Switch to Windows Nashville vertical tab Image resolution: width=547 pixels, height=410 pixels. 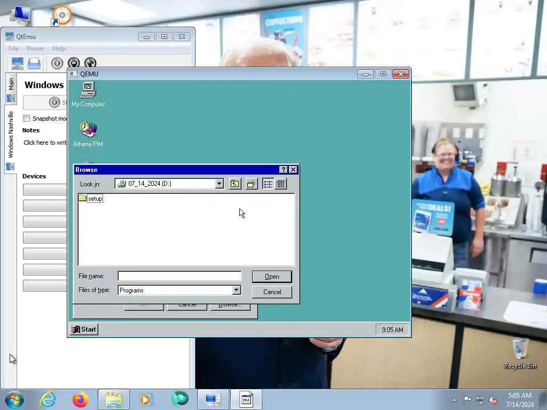point(11,139)
